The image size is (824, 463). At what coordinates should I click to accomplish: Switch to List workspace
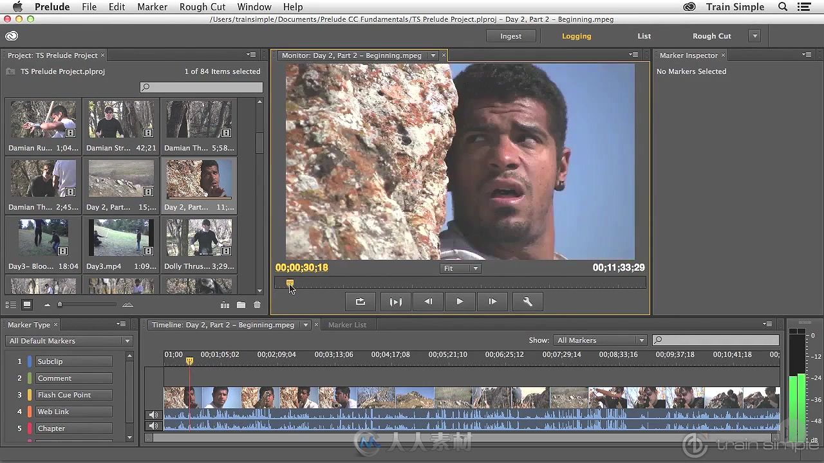point(644,36)
